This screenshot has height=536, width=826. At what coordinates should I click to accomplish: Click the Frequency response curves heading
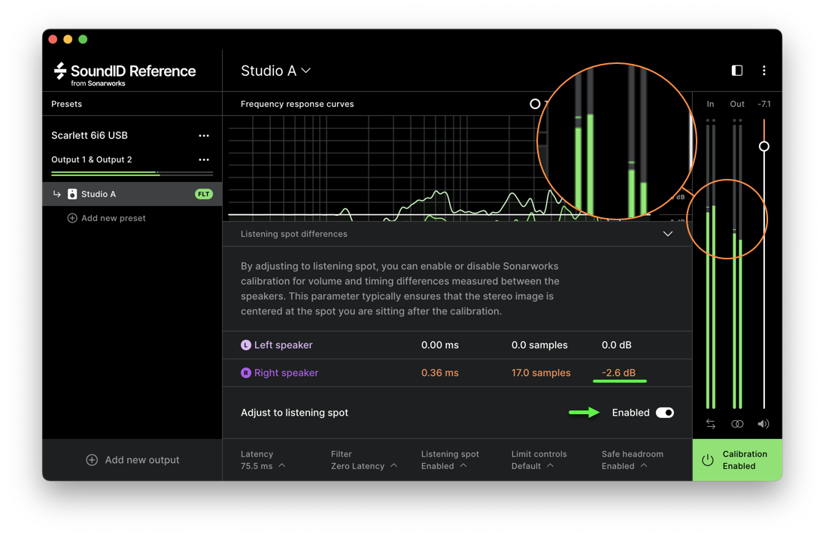[297, 104]
